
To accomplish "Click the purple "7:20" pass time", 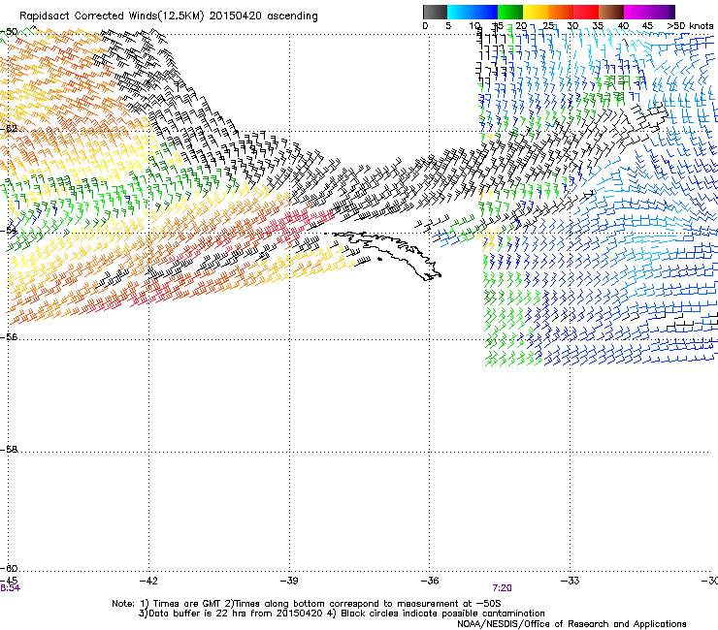I will (502, 588).
